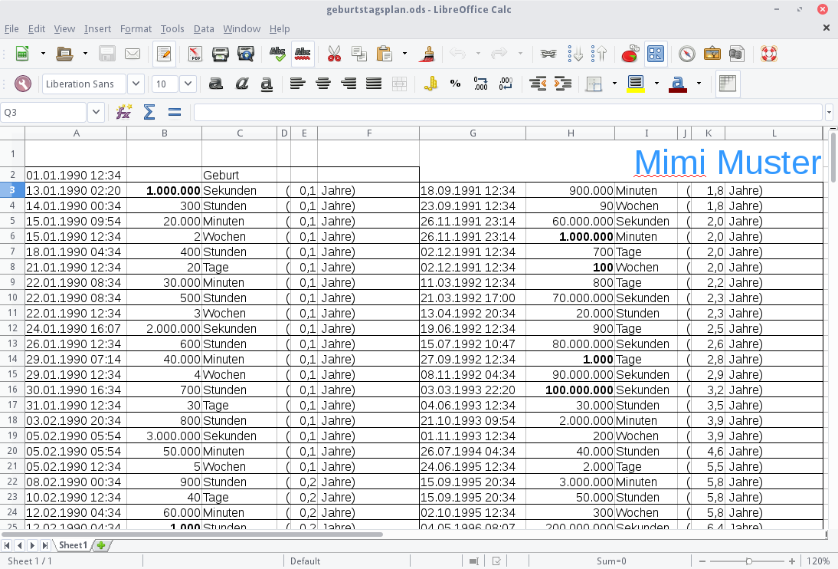Expand the font name dropdown
The height and width of the screenshot is (569, 838).
(136, 84)
